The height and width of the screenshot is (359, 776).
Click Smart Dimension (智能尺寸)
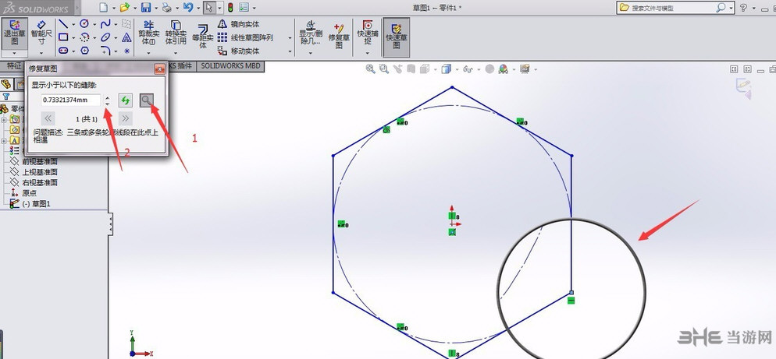pyautogui.click(x=41, y=33)
